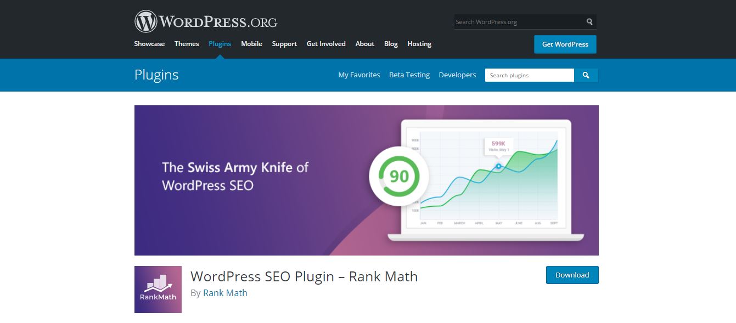The width and height of the screenshot is (736, 323).
Task: Go to the Support page
Action: [284, 44]
